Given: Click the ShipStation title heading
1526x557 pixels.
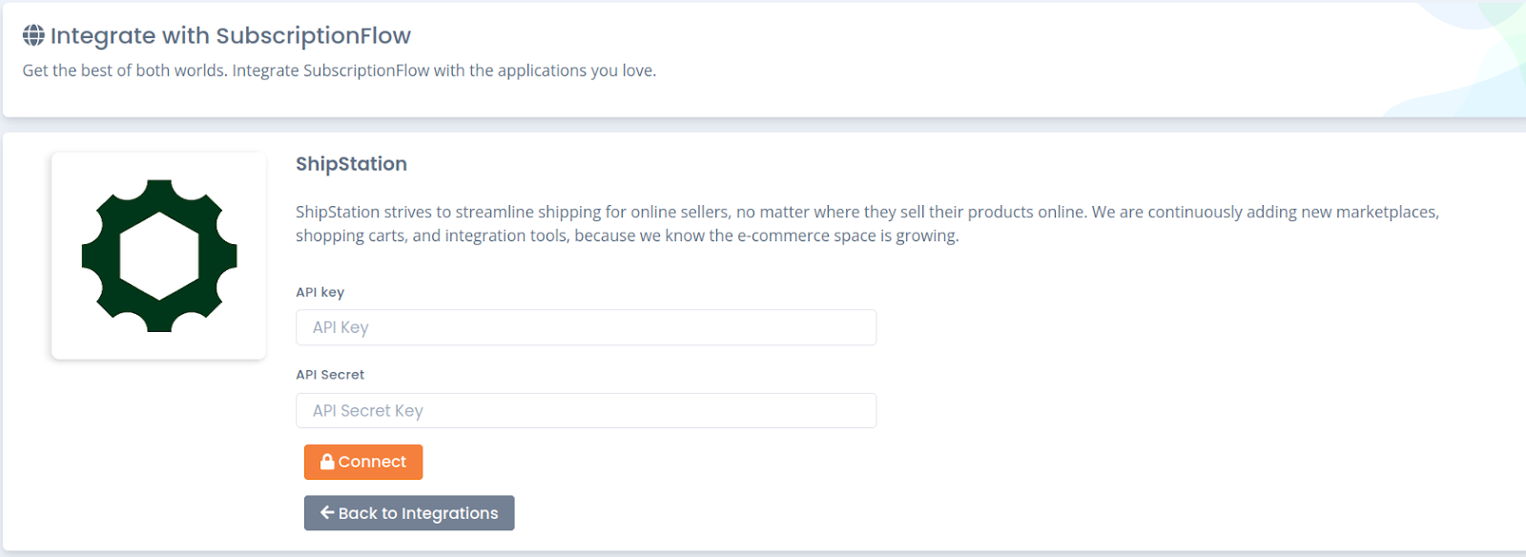Looking at the screenshot, I should point(351,164).
